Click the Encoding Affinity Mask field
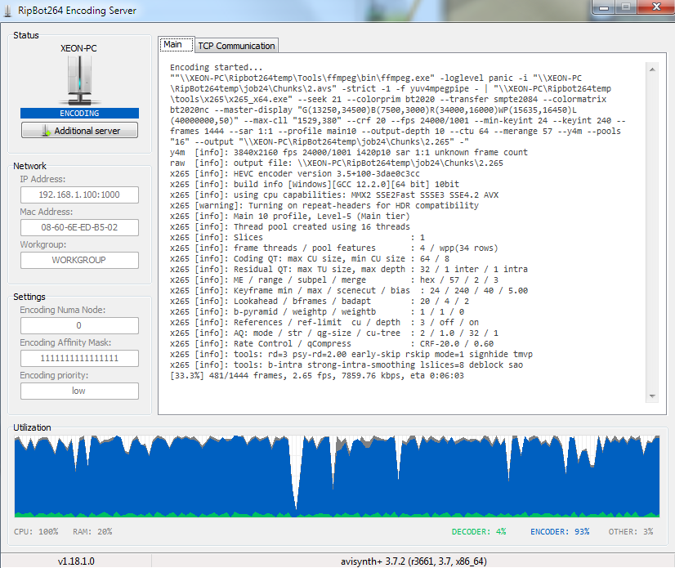The width and height of the screenshot is (675, 568). tap(79, 358)
